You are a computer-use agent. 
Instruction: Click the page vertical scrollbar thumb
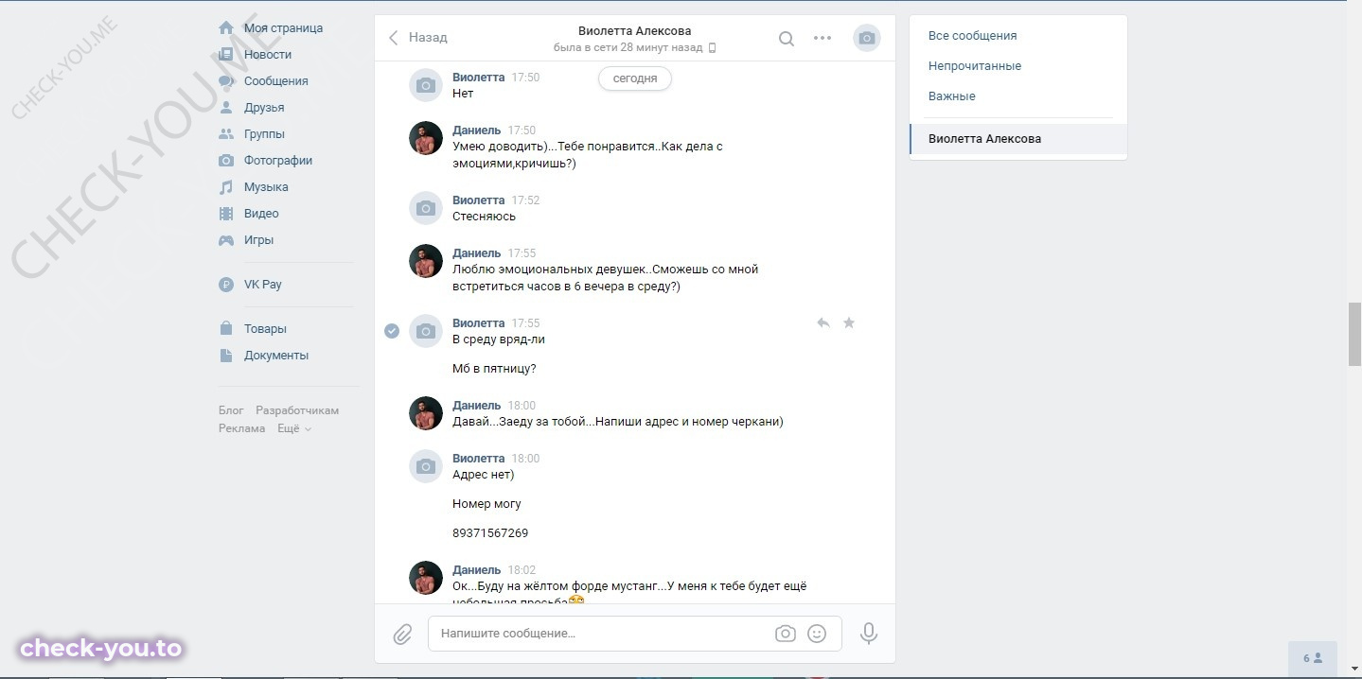coord(1354,334)
